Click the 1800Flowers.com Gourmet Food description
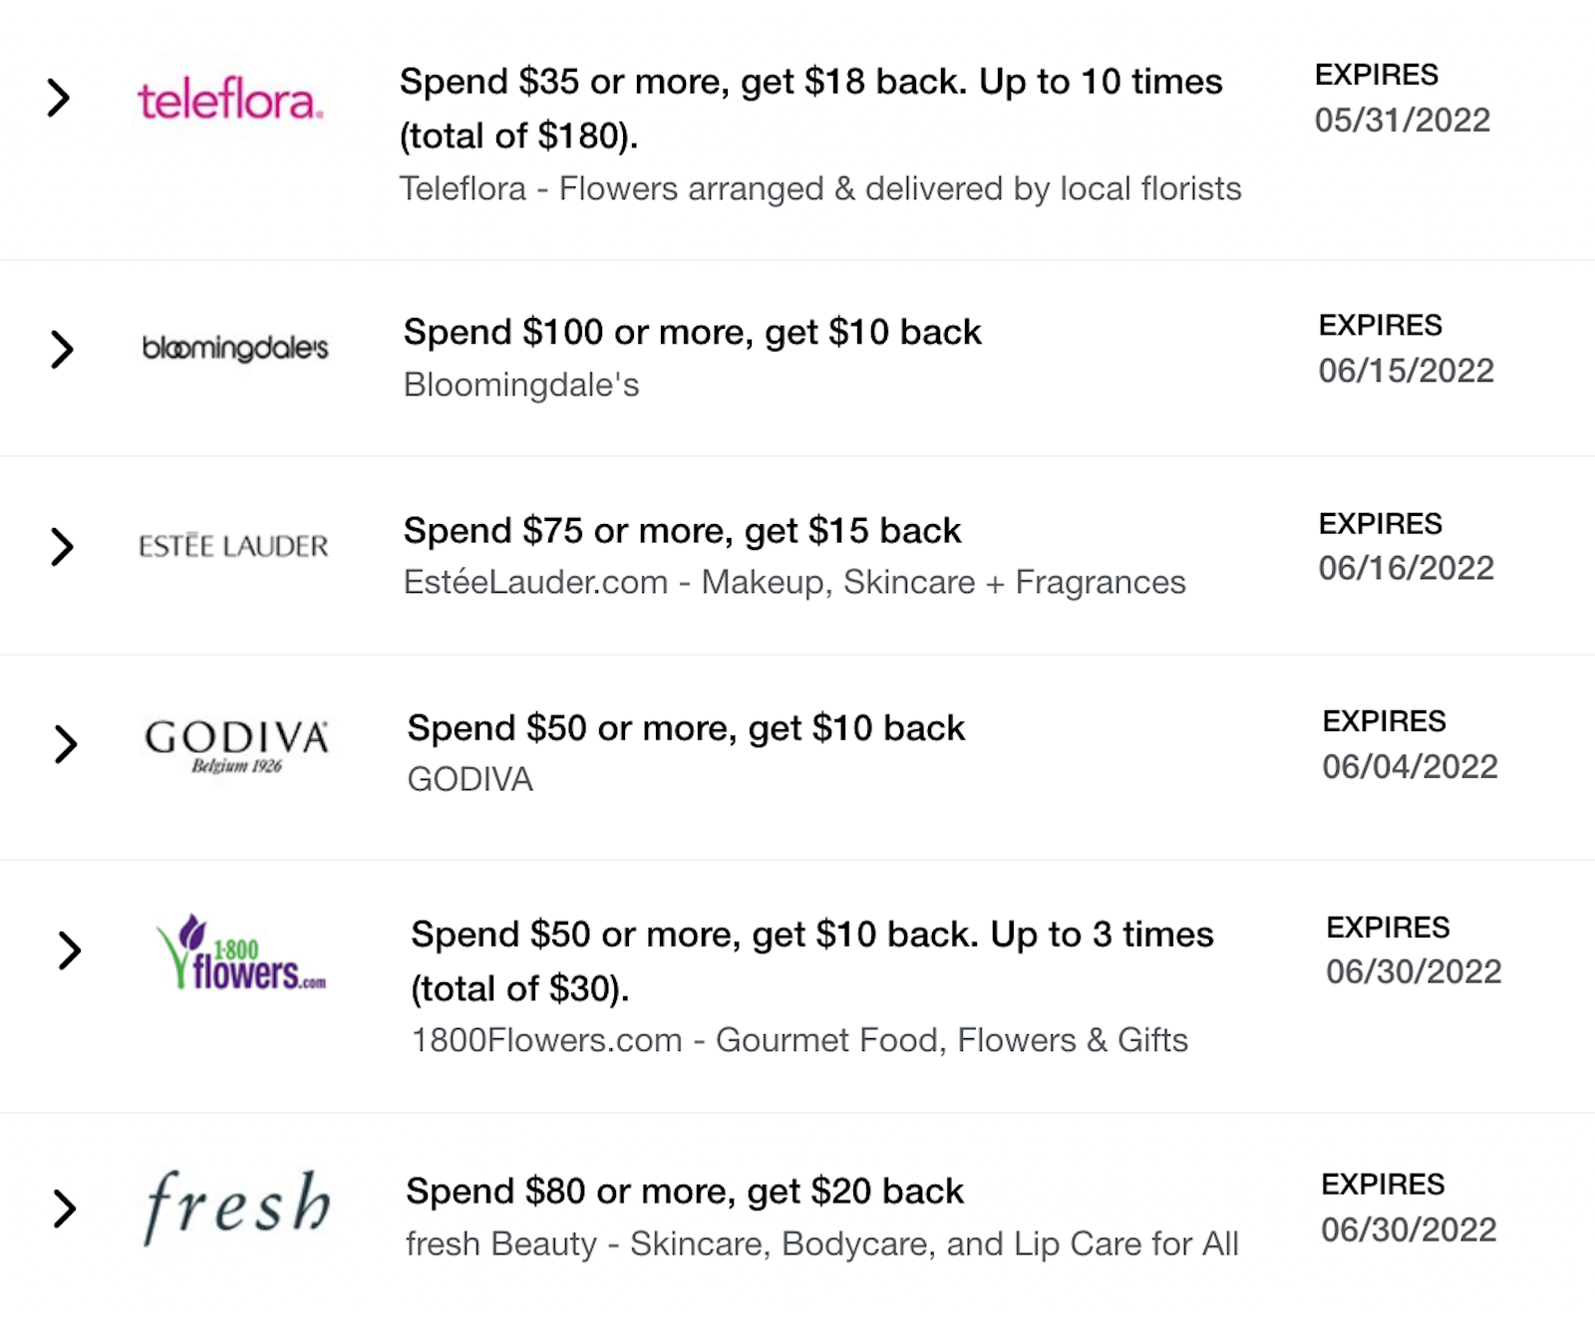This screenshot has height=1335, width=1595. click(x=799, y=1040)
